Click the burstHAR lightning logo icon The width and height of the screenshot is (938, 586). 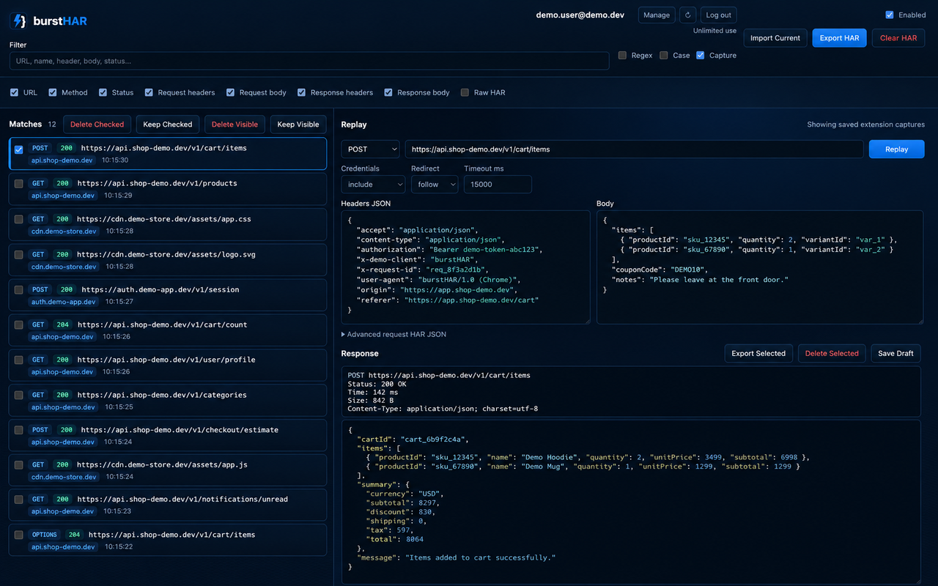(19, 21)
